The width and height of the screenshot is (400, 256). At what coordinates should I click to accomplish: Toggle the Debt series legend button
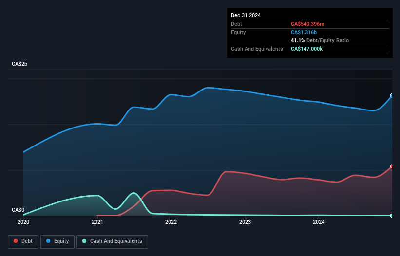(x=23, y=241)
